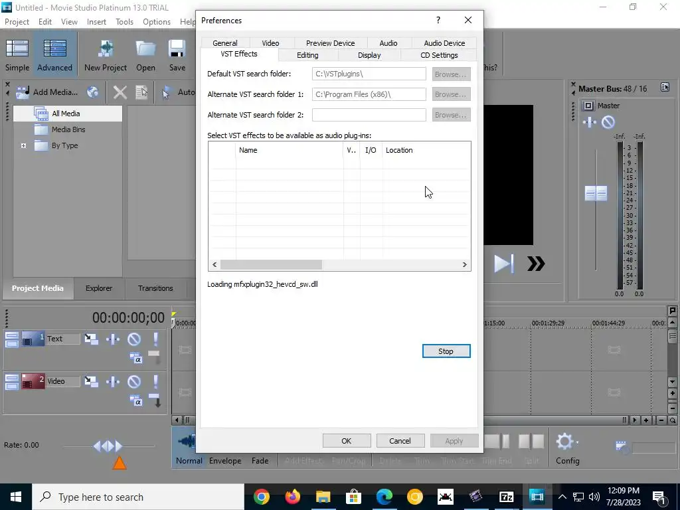680x510 pixels.
Task: Expand the By Type tree node
Action: (23, 145)
